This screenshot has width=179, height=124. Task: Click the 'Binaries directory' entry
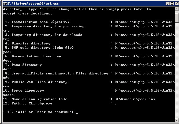(31, 43)
